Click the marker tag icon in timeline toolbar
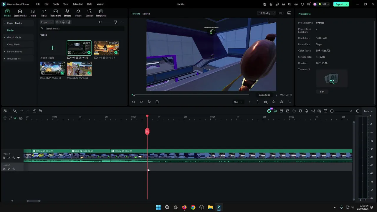 41,111
